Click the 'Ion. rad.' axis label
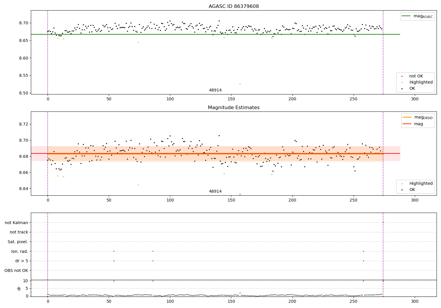The height and width of the screenshot is (308, 441). (x=20, y=251)
